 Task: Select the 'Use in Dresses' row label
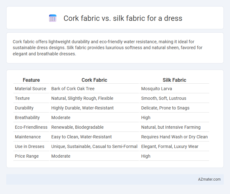[x=30, y=146]
